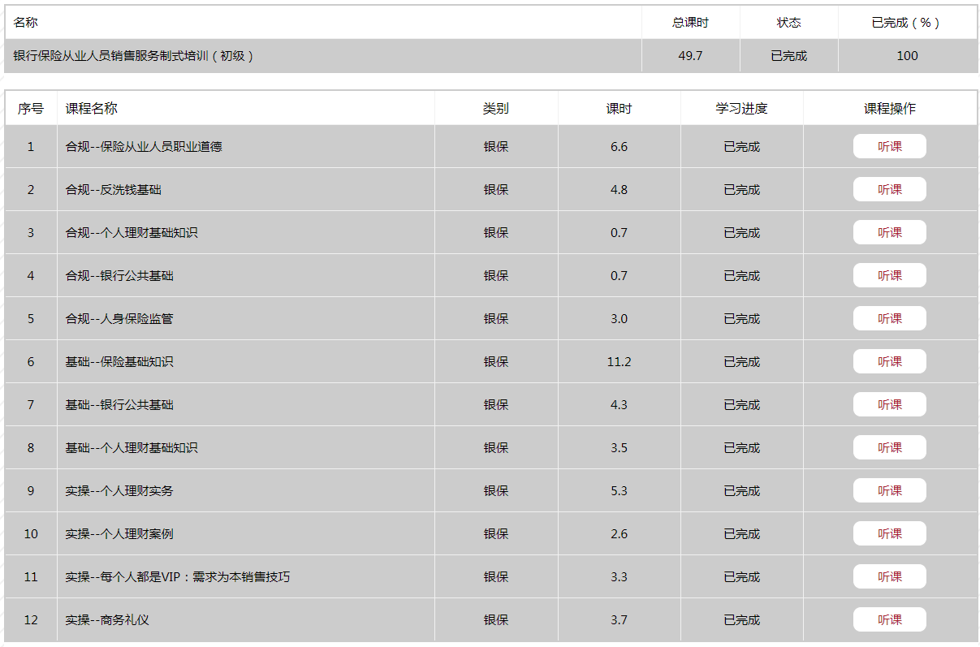This screenshot has height=647, width=980.
Task: Click the 已完成（%） header
Action: (907, 23)
